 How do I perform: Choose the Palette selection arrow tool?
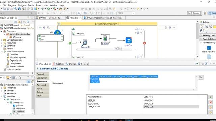[x=202, y=26]
